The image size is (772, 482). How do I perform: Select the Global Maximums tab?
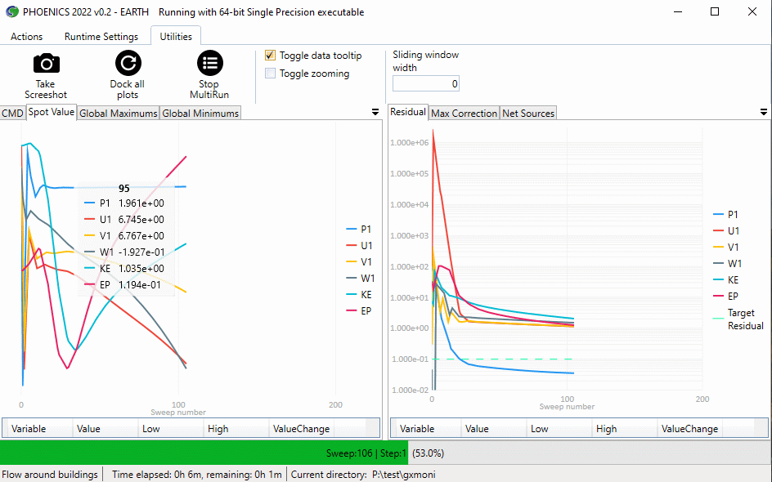point(118,114)
